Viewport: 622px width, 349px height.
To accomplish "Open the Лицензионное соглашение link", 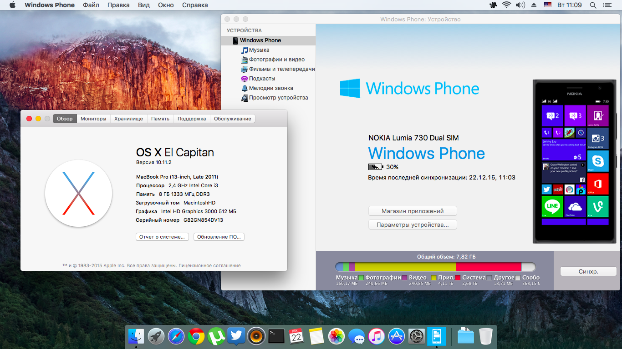I will coord(209,265).
